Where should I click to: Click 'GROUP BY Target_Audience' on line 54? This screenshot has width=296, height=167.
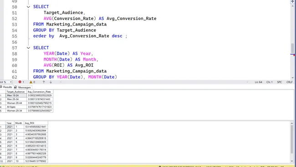point(65,30)
